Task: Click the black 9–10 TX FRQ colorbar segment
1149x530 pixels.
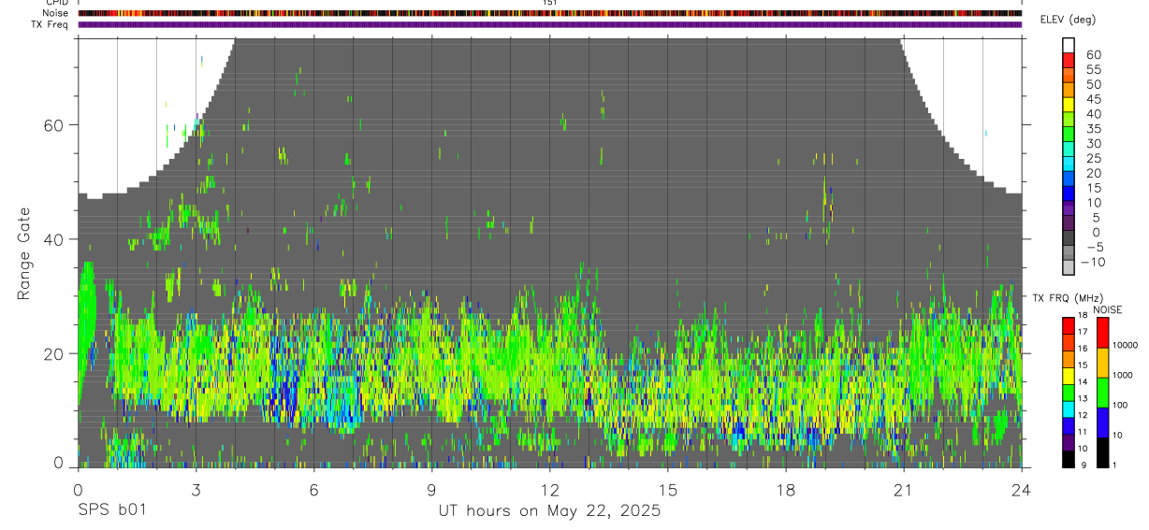Action: (x=1069, y=460)
